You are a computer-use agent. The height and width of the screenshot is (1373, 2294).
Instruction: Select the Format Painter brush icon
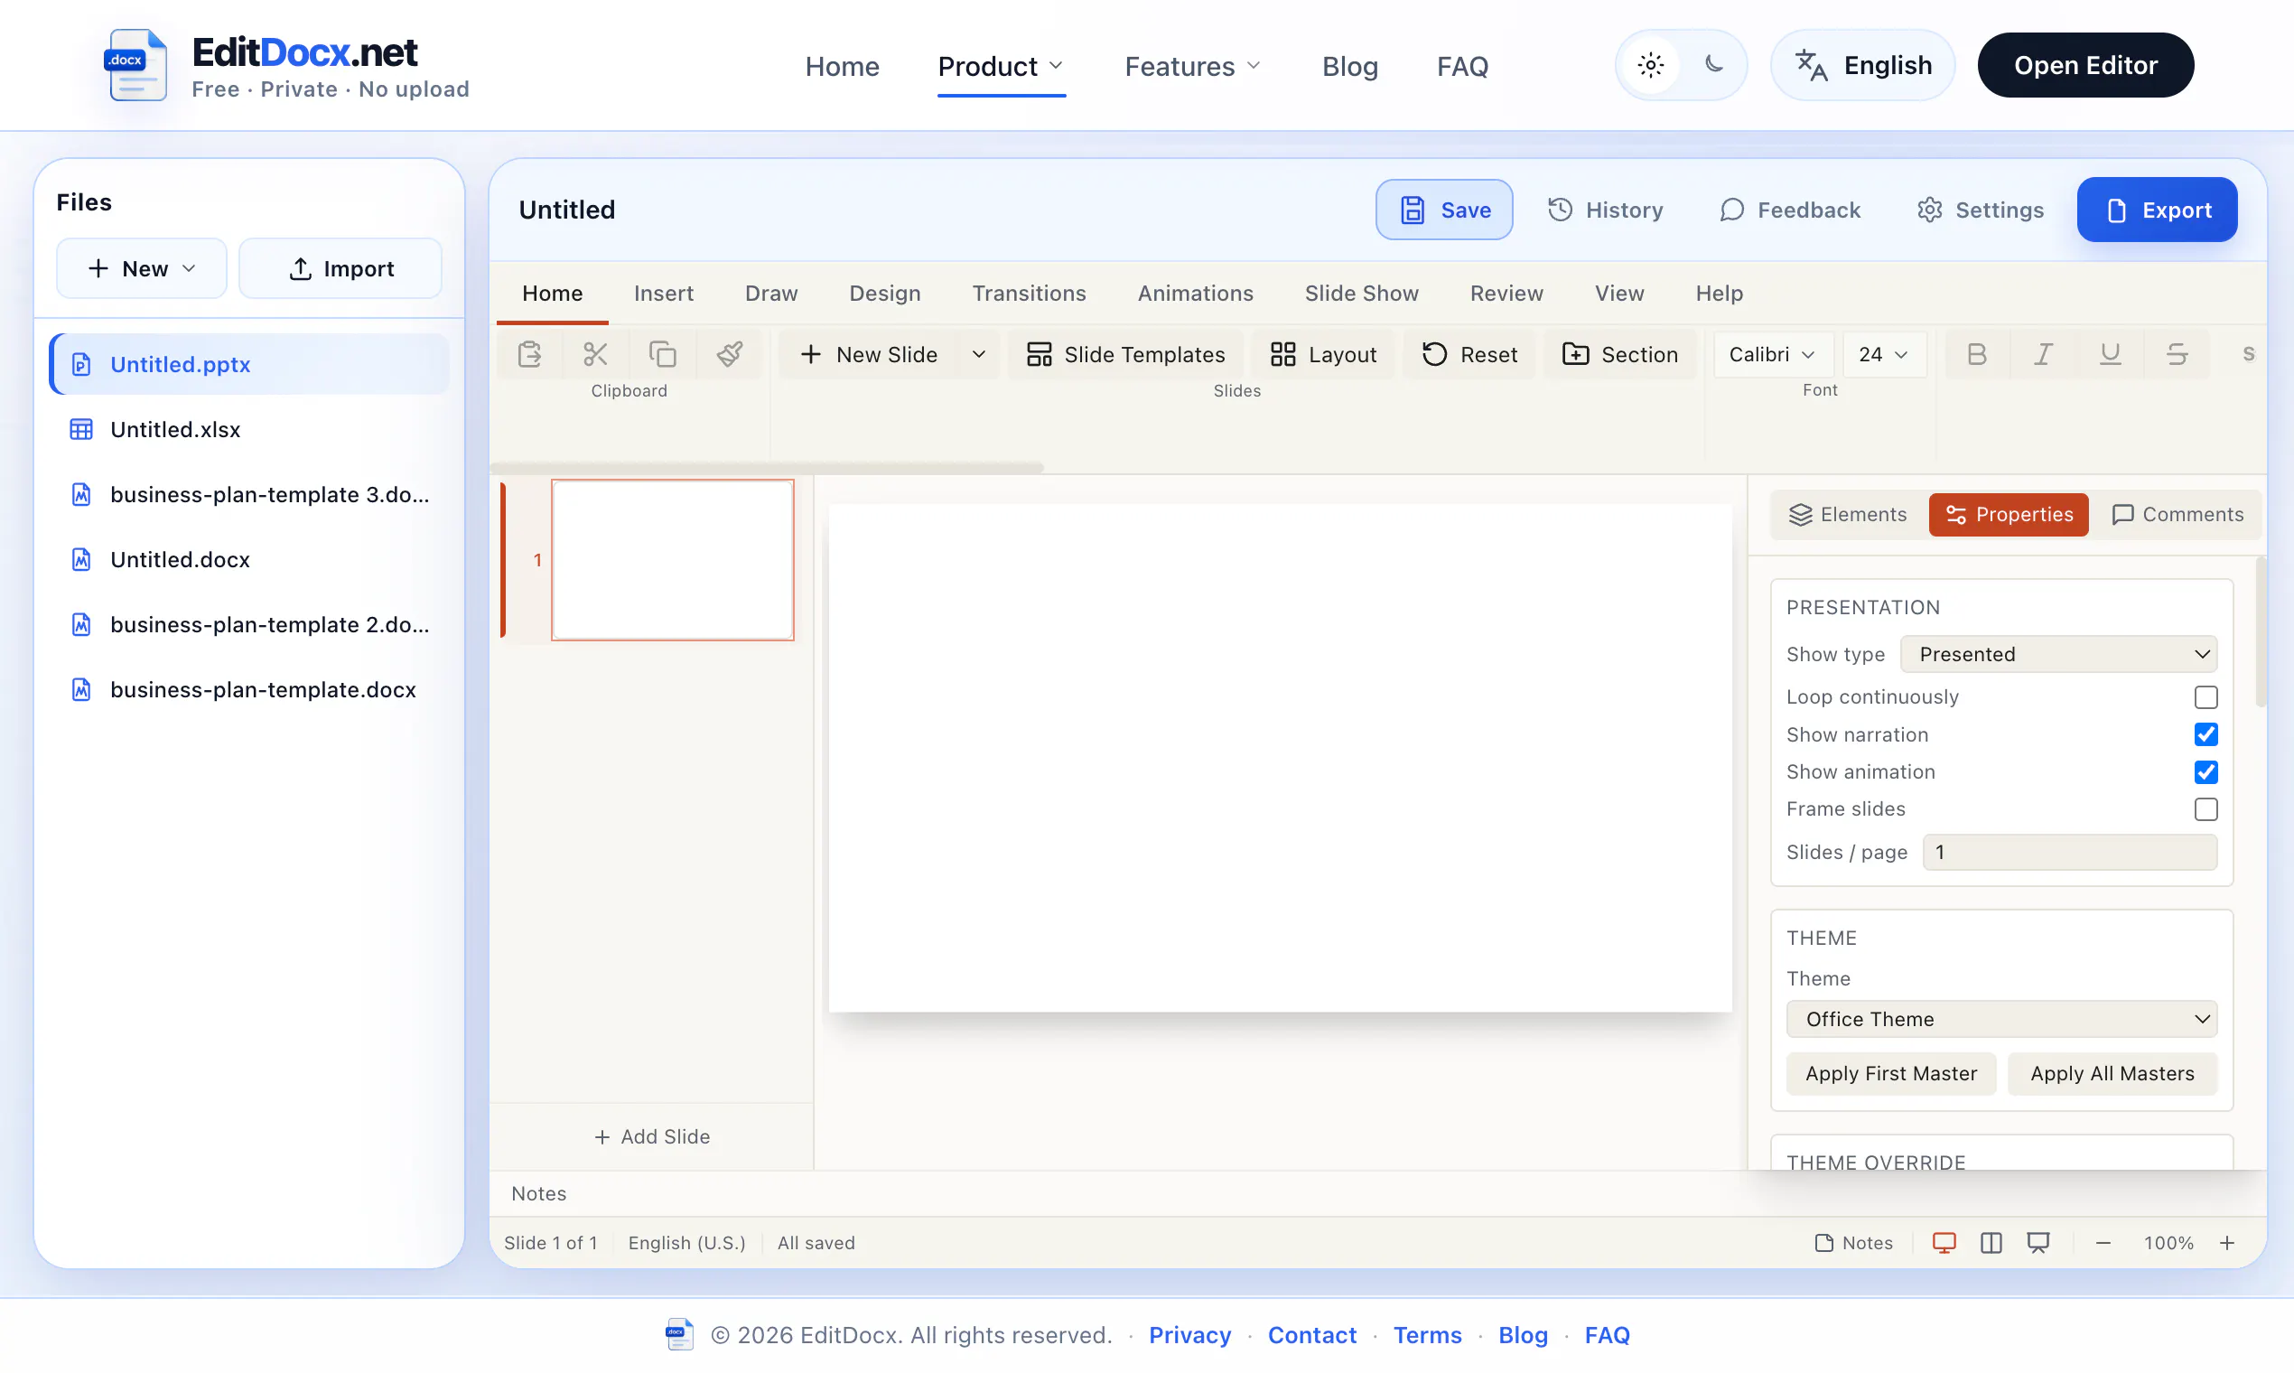click(x=729, y=354)
